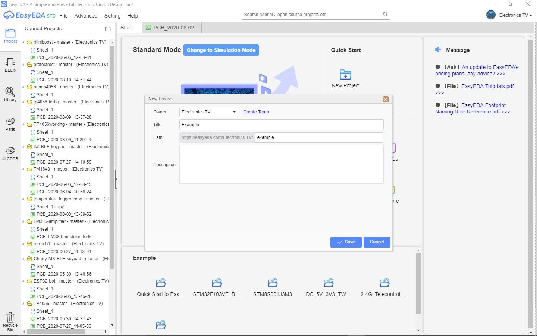Click the top search input box
Screen dimensions: 537x336
click(311, 15)
